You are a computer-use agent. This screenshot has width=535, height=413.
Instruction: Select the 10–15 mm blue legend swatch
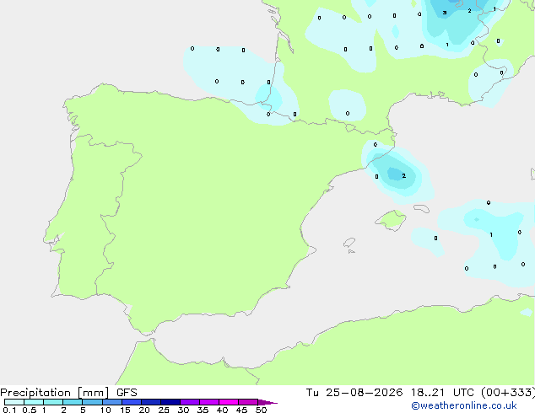point(112,402)
